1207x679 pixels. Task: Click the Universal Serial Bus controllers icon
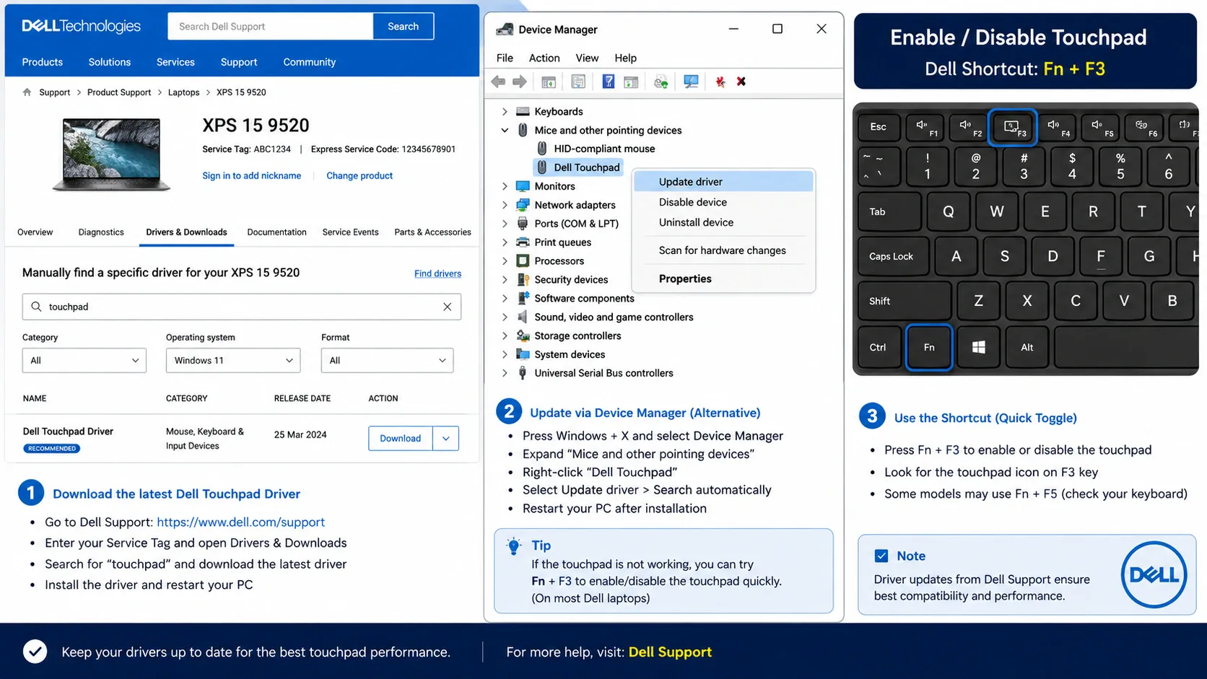click(x=523, y=373)
